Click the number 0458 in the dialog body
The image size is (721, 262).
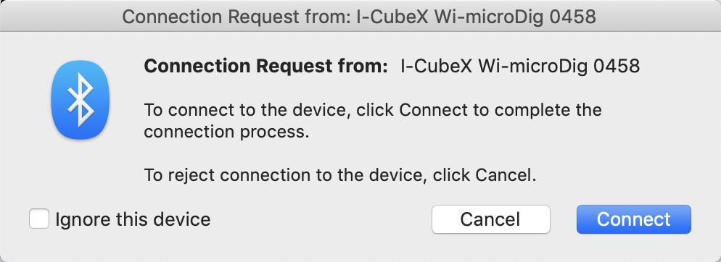coord(616,66)
